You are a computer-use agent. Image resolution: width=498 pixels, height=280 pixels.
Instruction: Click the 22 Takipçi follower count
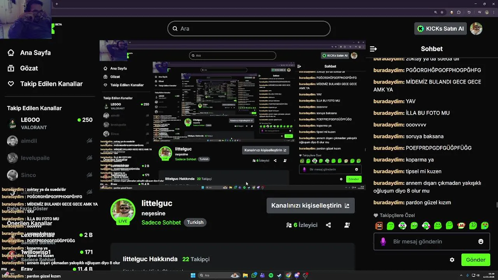[x=196, y=259]
